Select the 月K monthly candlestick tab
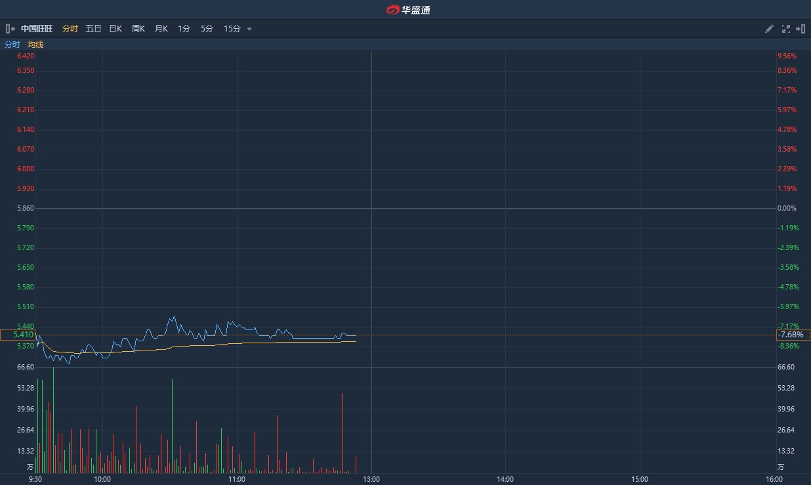The width and height of the screenshot is (811, 485). click(x=161, y=29)
